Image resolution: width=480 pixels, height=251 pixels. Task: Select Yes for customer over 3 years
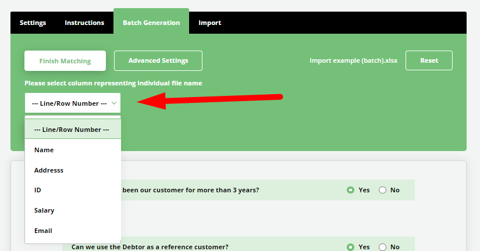351,190
